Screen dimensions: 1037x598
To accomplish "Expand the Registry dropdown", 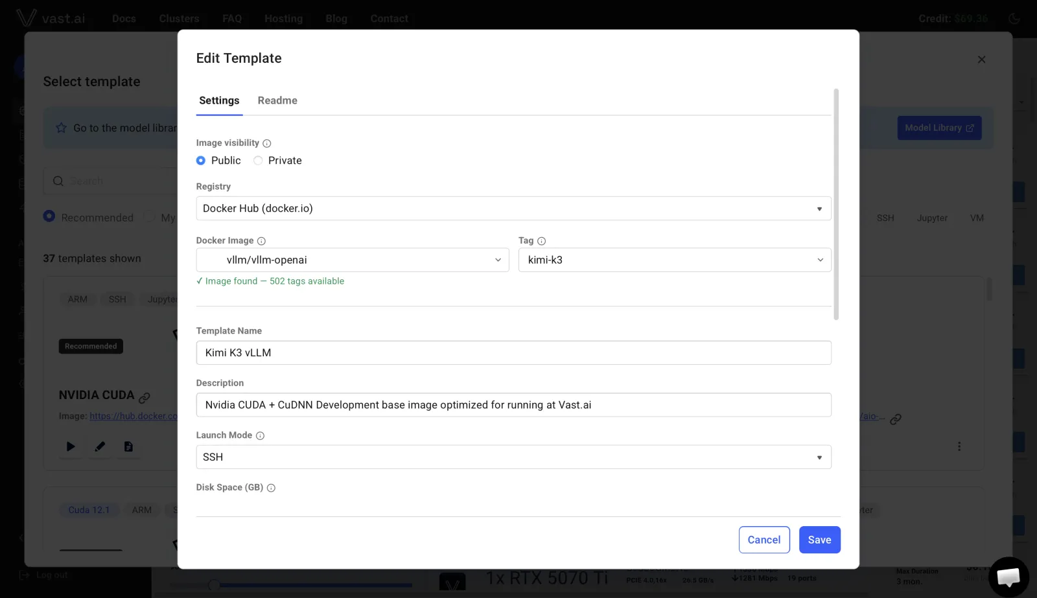I will [x=513, y=209].
